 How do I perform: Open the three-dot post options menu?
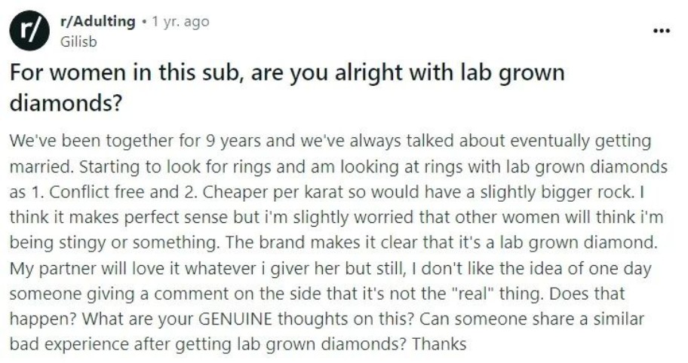[x=662, y=31]
